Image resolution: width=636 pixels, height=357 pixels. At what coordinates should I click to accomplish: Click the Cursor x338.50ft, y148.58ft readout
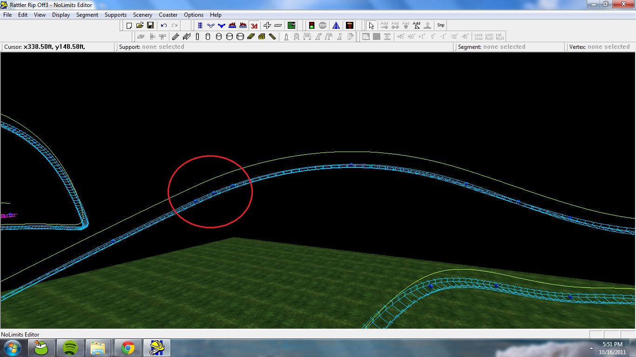tap(57, 47)
